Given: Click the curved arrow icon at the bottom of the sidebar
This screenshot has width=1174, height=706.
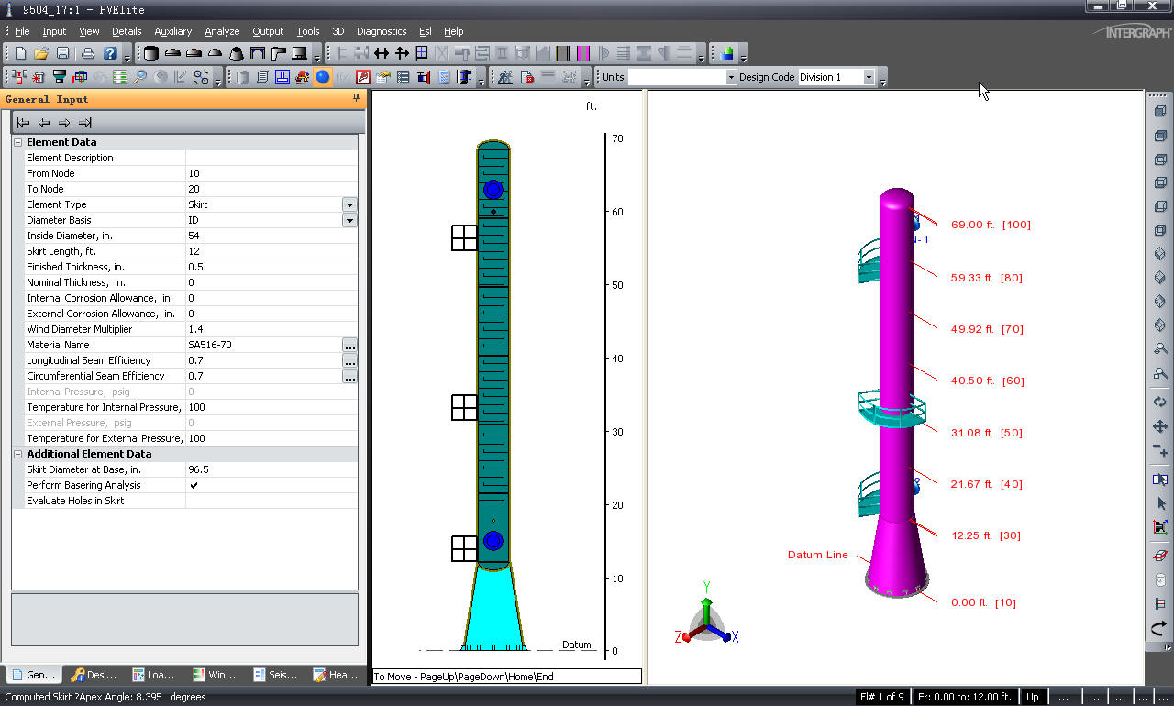Looking at the screenshot, I should tap(1160, 628).
